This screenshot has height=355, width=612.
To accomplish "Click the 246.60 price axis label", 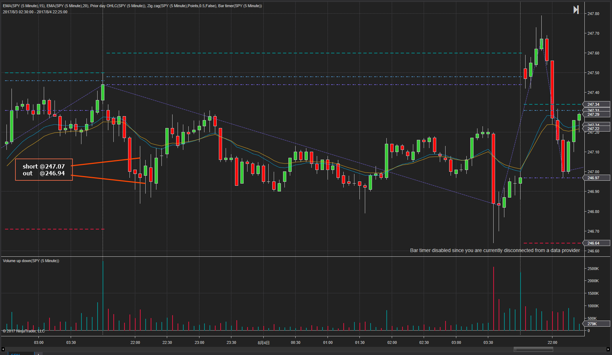I will [x=593, y=251].
